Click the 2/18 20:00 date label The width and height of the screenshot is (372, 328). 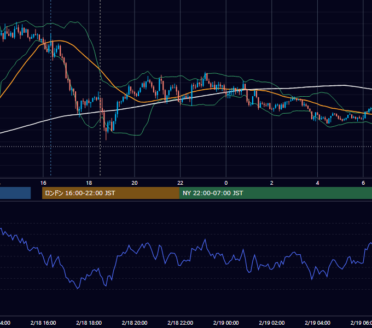[135, 323]
